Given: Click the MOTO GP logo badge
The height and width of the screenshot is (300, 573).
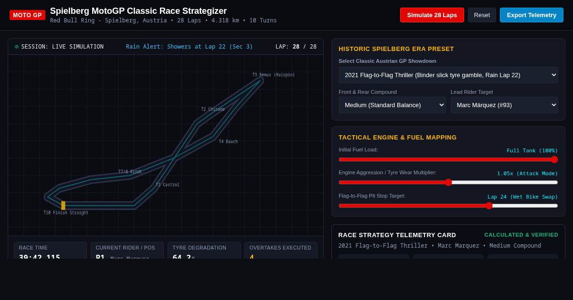Looking at the screenshot, I should click(x=27, y=15).
